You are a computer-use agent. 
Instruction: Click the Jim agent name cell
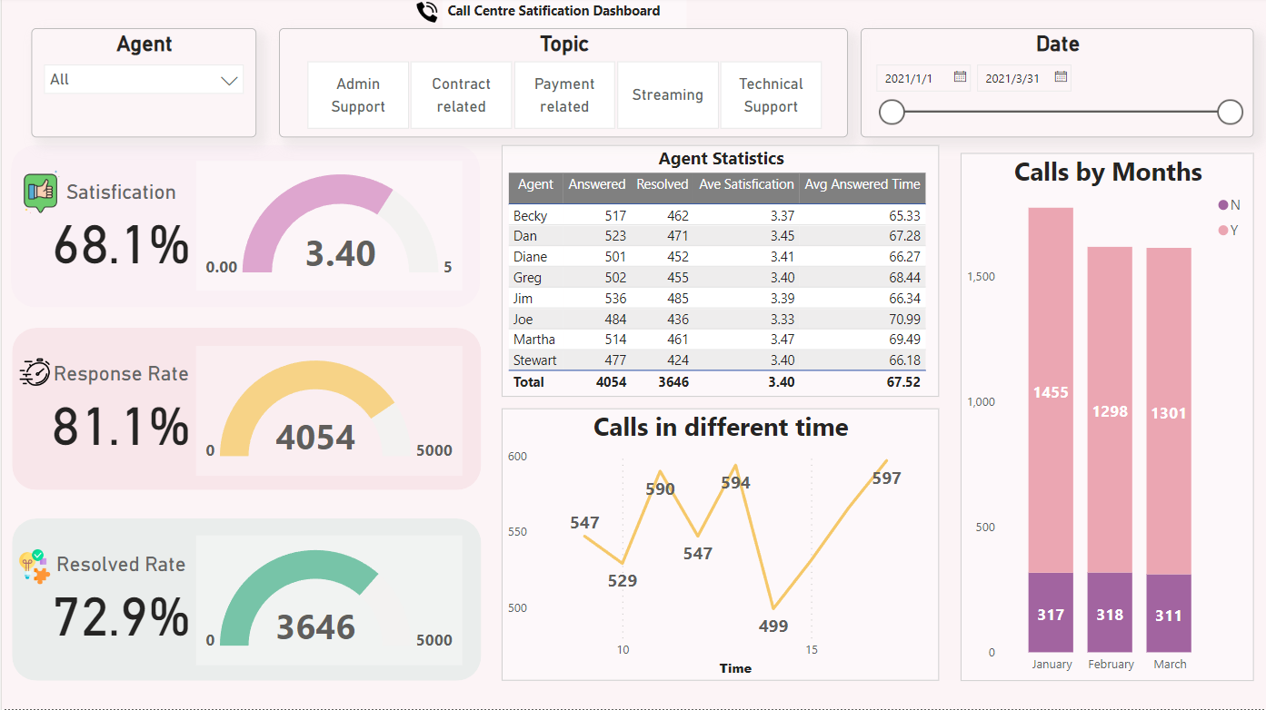[523, 298]
